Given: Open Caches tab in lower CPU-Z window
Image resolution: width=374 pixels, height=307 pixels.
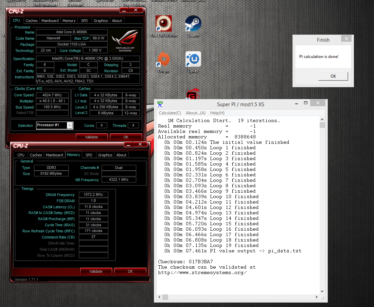Looking at the screenshot, I should point(36,155).
